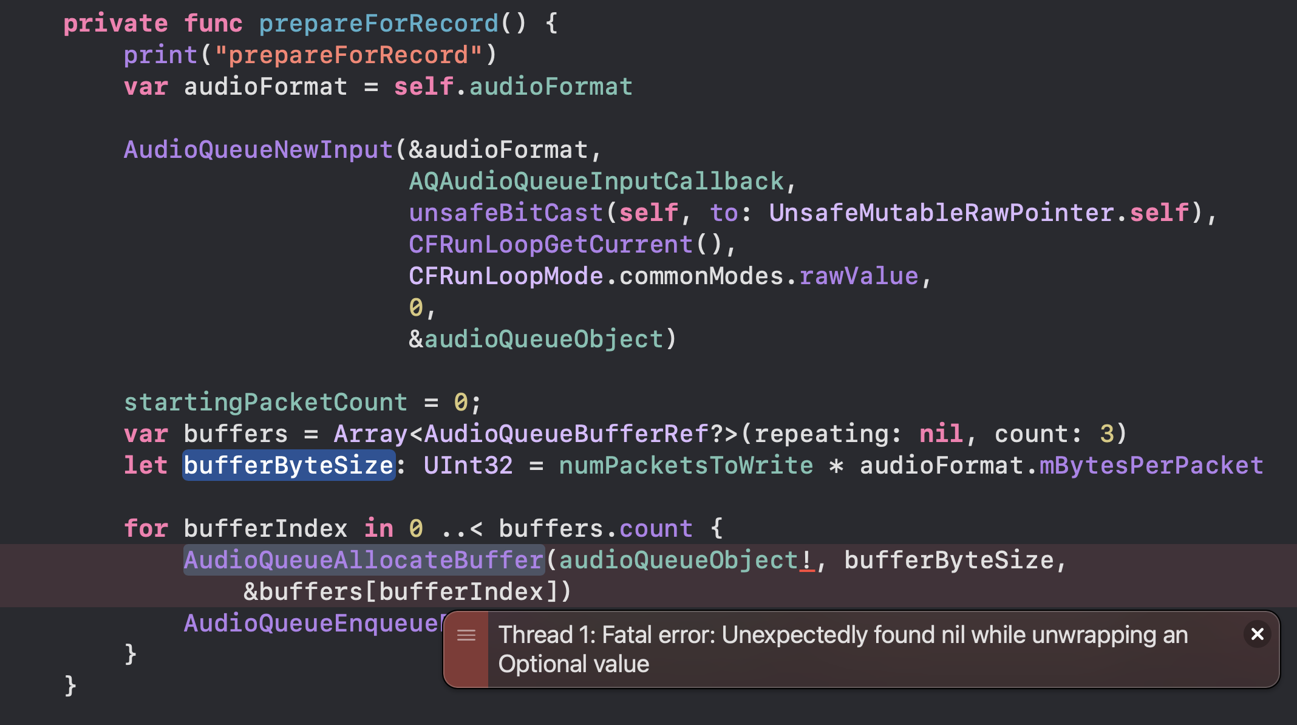Click numPacketsToWrite in the buffer size line

coord(686,465)
